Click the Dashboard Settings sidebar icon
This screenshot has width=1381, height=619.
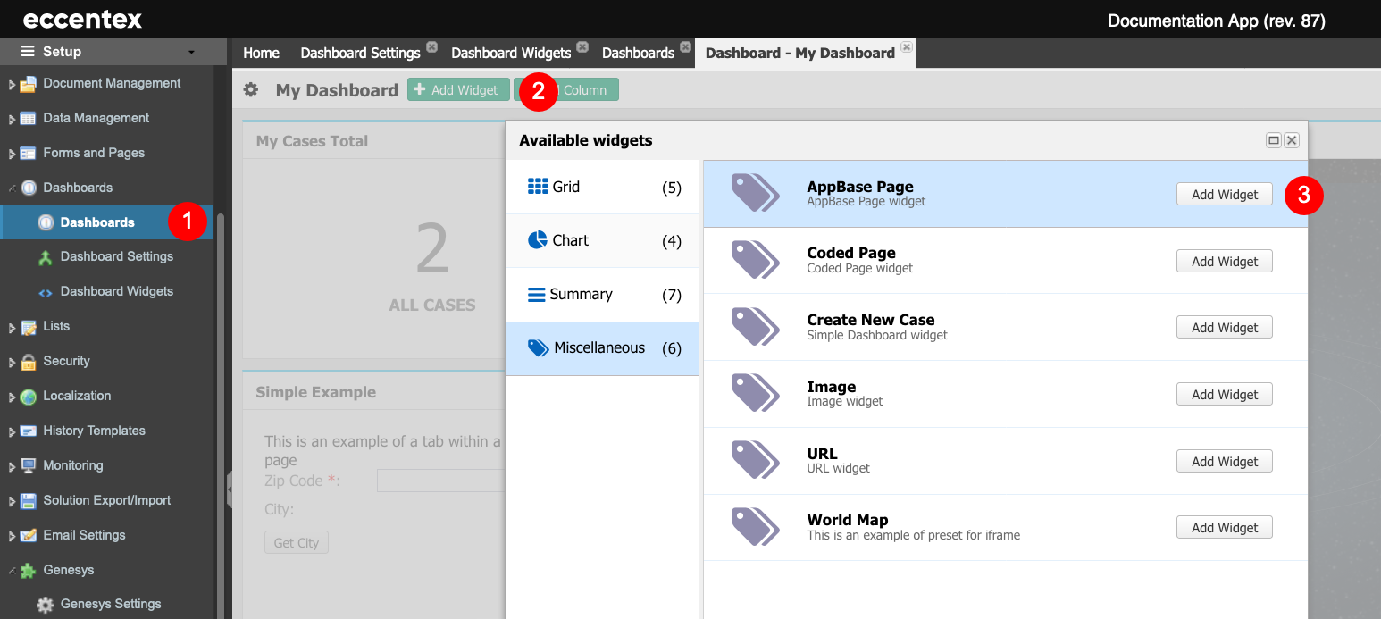[46, 257]
